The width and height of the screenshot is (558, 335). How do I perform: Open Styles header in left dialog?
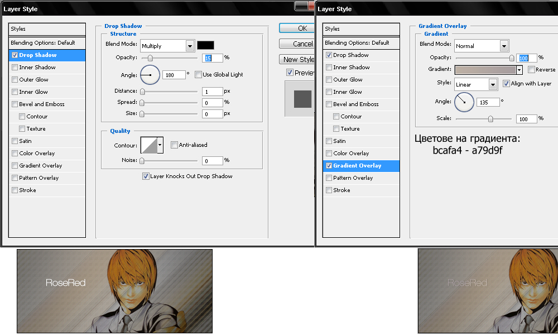(x=47, y=29)
